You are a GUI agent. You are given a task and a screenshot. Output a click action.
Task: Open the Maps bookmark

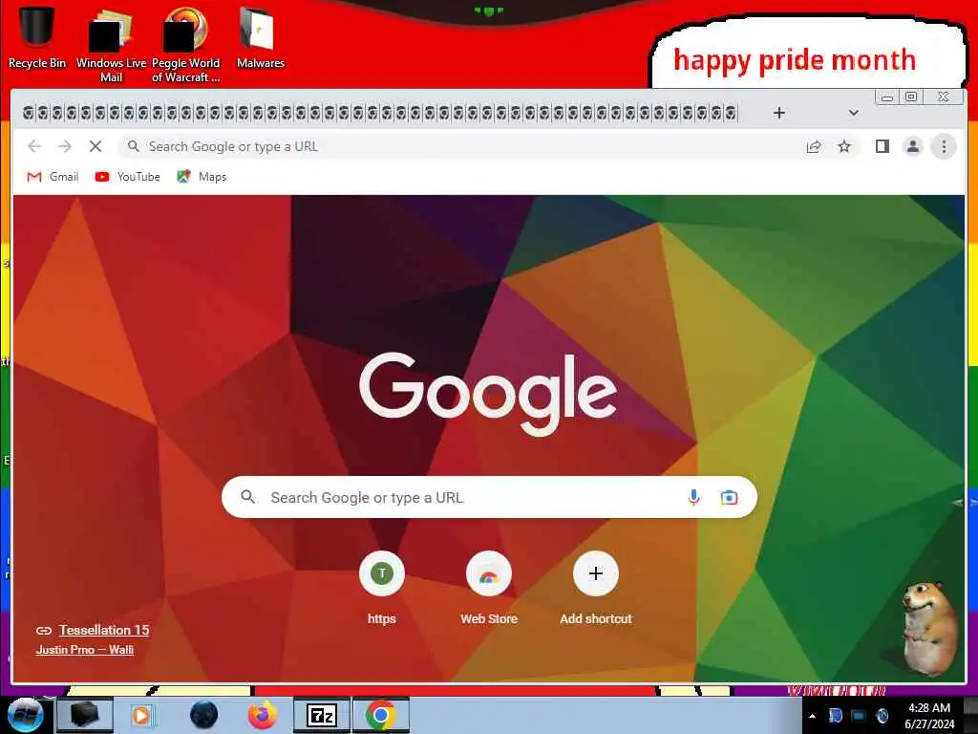[x=202, y=177]
